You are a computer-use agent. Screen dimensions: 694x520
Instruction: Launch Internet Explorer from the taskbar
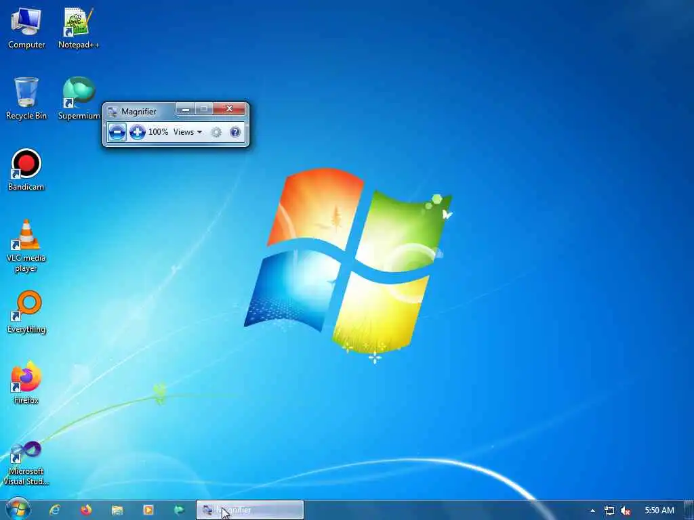coord(55,511)
